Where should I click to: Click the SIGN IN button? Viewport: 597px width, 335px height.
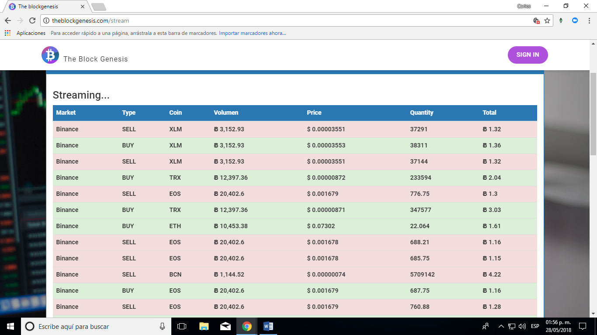coord(528,55)
